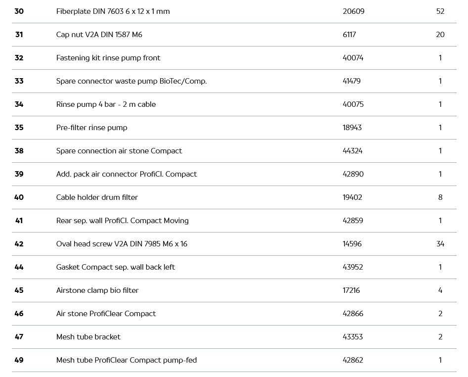Click part number 19402 for Cable holder
Viewport: 468px width, 377px height.
(x=352, y=197)
